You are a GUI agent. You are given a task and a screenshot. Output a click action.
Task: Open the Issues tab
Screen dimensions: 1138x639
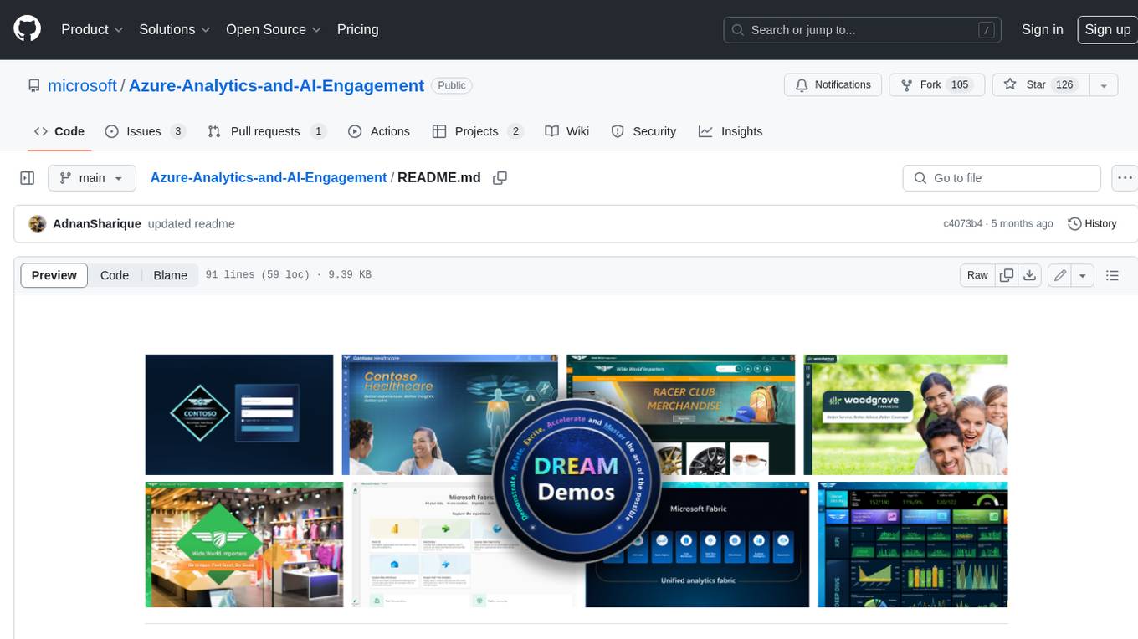pyautogui.click(x=144, y=131)
